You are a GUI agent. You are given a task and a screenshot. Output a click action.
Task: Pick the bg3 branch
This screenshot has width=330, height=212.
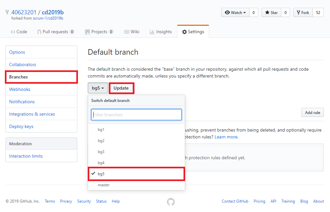pyautogui.click(x=136, y=152)
